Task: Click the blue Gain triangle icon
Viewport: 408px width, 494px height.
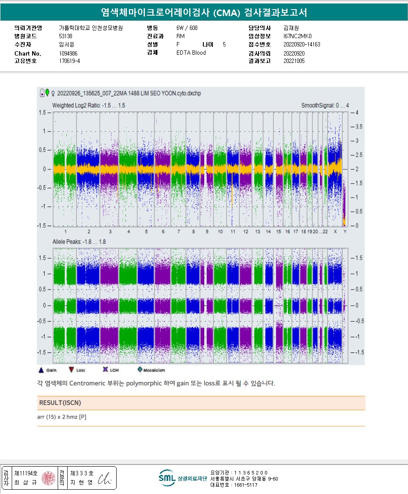Action: pyautogui.click(x=41, y=370)
